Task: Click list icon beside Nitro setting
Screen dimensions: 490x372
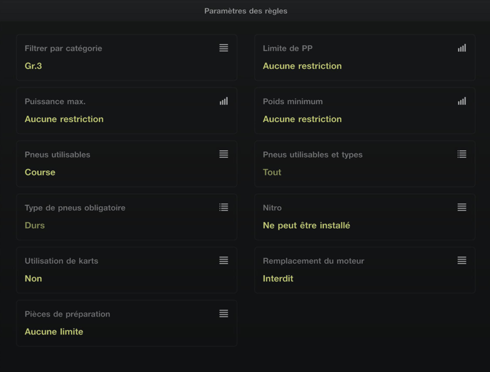Action: 461,207
